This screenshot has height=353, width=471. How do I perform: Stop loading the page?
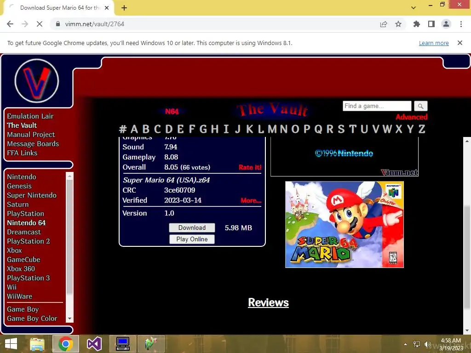(40, 24)
